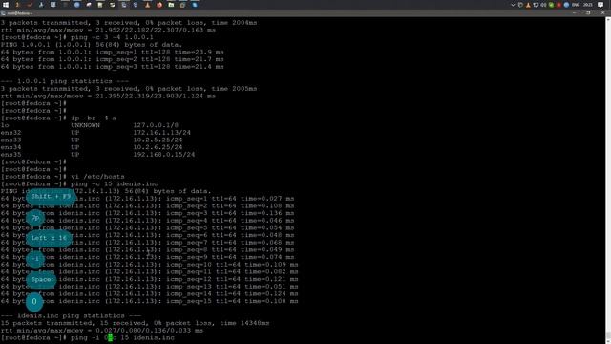Open the blue globe taskbar icon
Image resolution: width=611 pixels, height=344 pixels.
point(77,5)
